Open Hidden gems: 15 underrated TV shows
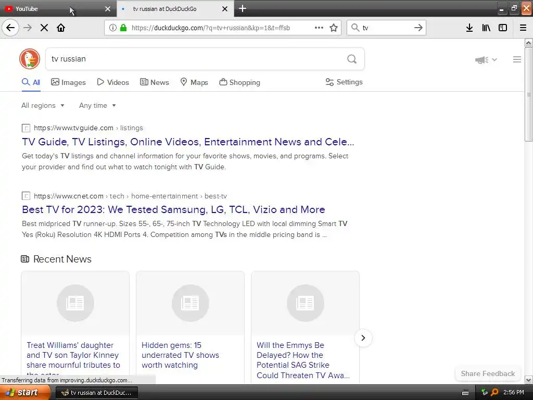 [180, 355]
